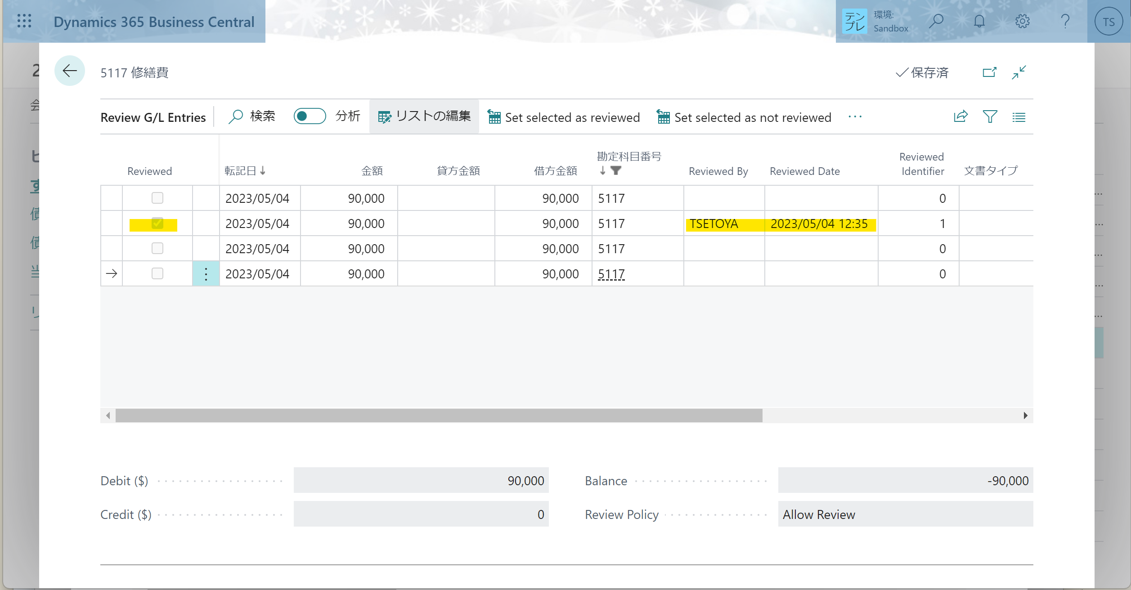The height and width of the screenshot is (590, 1131).
Task: Open the global search magnifier in header
Action: pyautogui.click(x=936, y=21)
